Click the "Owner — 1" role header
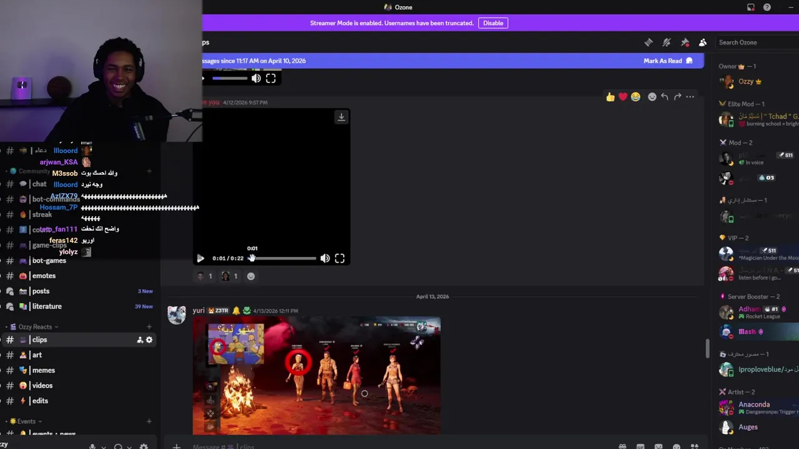 (x=737, y=66)
